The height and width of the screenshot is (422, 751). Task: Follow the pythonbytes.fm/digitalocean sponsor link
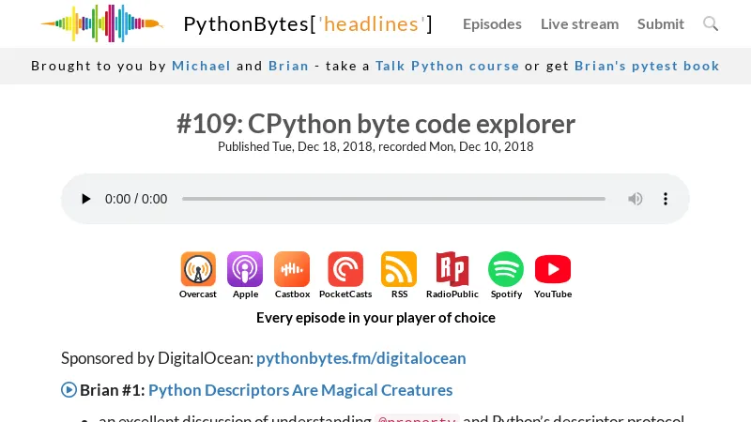[x=360, y=358]
